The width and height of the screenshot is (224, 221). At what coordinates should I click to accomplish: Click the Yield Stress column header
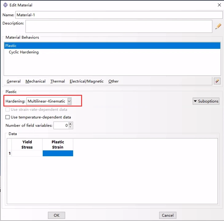click(x=27, y=144)
